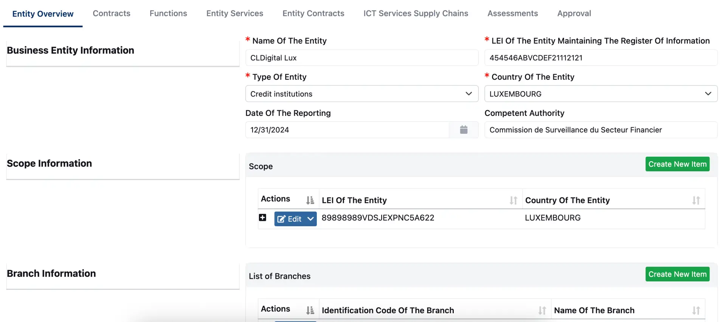
Task: Sort branches by Name Of The Branch
Action: tap(696, 310)
